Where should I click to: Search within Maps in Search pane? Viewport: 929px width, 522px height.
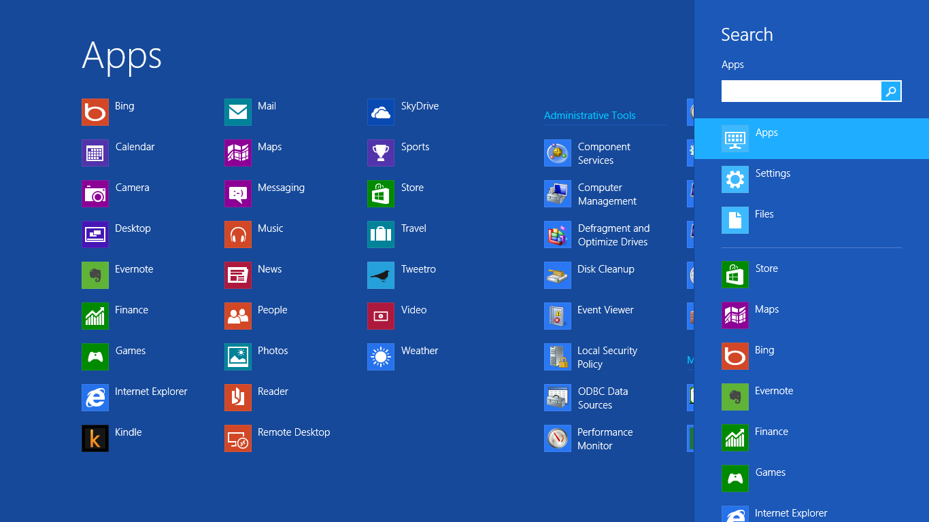[811, 315]
